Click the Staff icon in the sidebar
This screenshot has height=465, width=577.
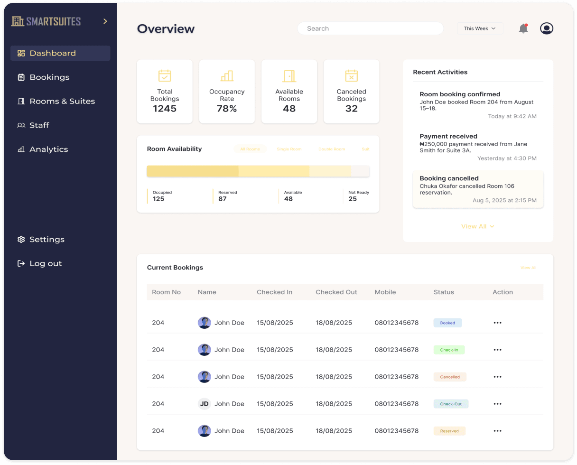(x=20, y=125)
